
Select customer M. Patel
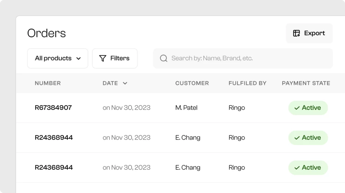[186, 108]
